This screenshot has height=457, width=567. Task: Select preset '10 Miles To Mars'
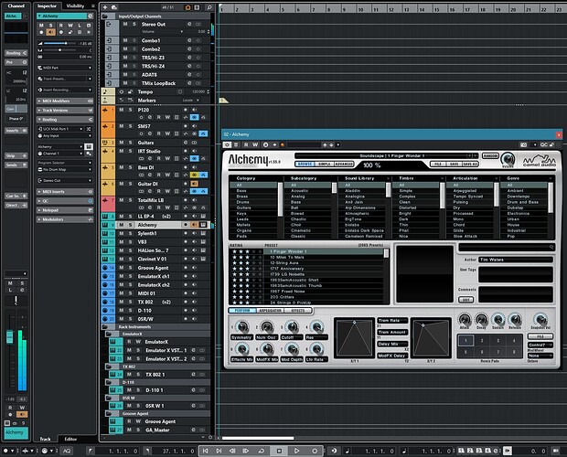287,257
